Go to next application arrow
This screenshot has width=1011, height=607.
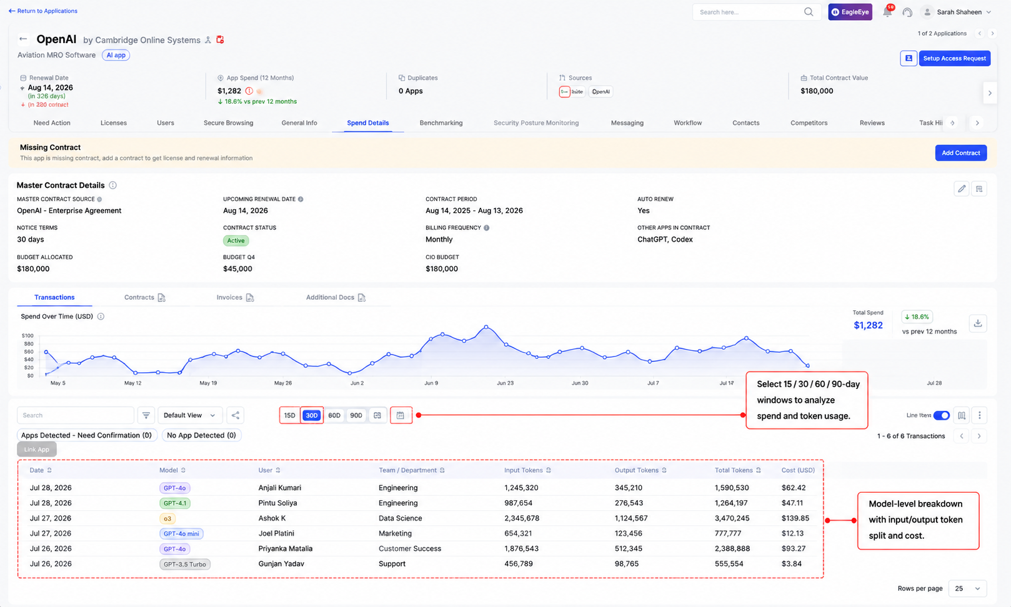[x=992, y=33]
